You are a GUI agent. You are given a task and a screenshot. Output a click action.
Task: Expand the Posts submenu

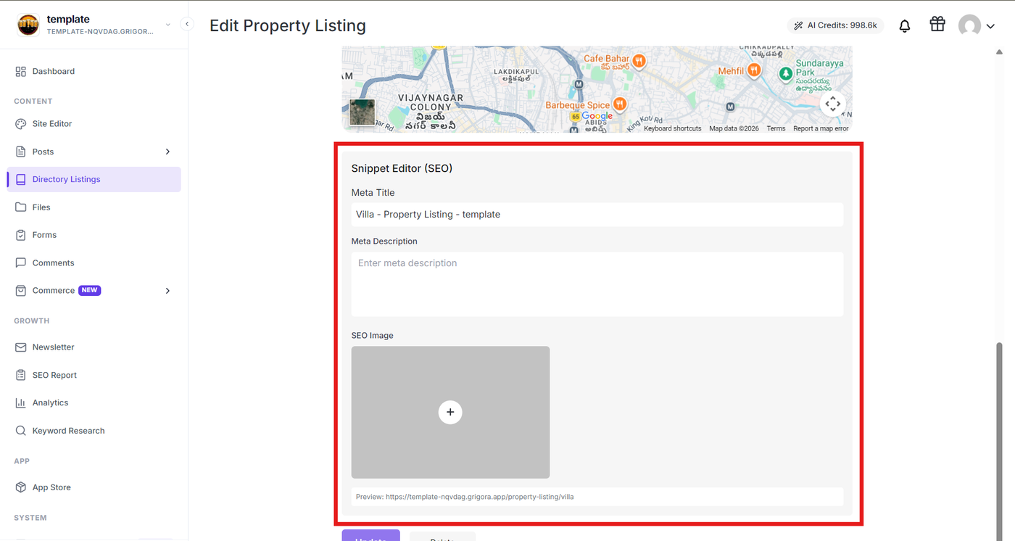coord(167,152)
